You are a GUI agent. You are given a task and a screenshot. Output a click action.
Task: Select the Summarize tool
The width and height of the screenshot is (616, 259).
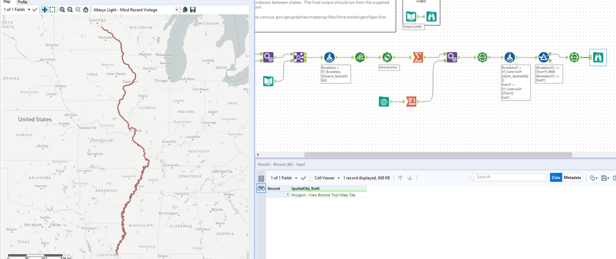point(418,57)
